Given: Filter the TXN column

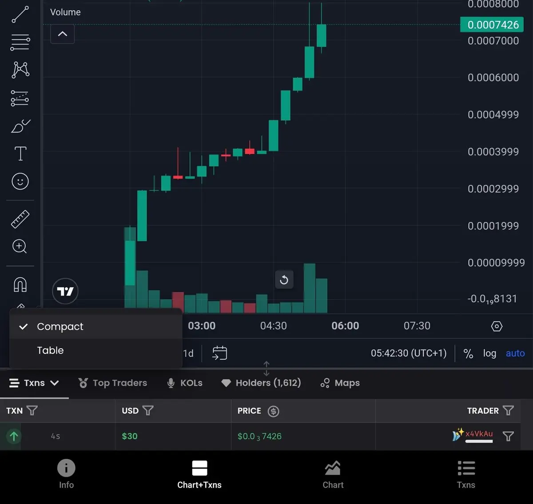Looking at the screenshot, I should [x=32, y=411].
